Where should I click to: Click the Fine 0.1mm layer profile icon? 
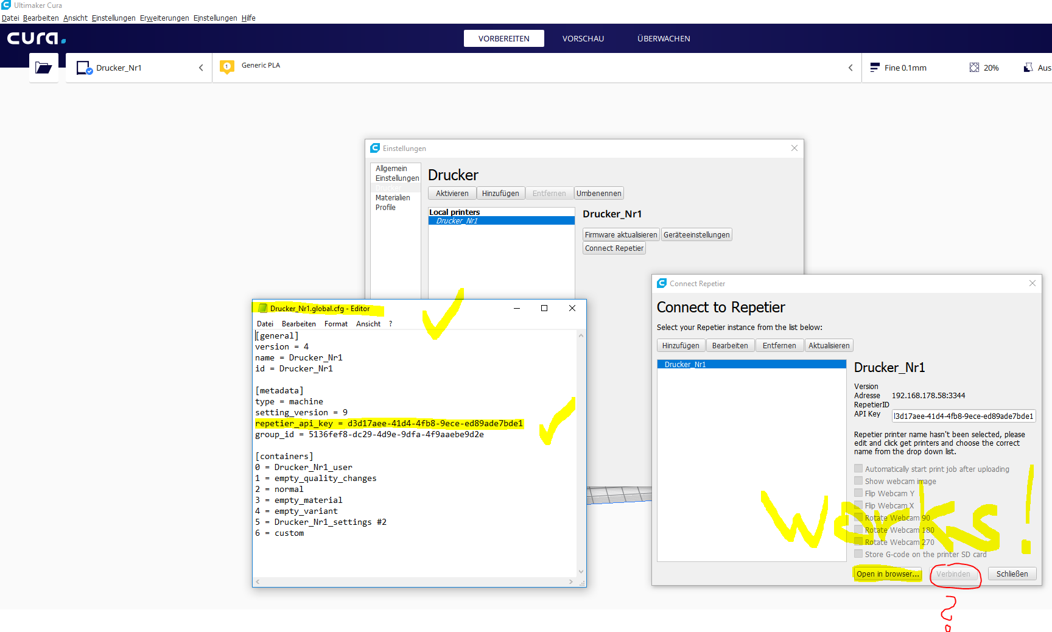coord(875,67)
